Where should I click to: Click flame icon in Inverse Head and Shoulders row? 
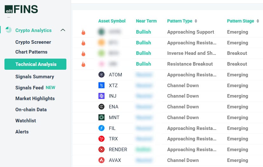(83, 53)
